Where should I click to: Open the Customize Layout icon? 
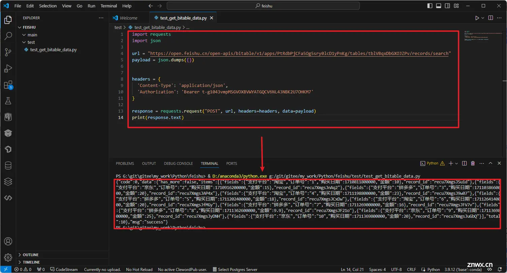pyautogui.click(x=456, y=6)
